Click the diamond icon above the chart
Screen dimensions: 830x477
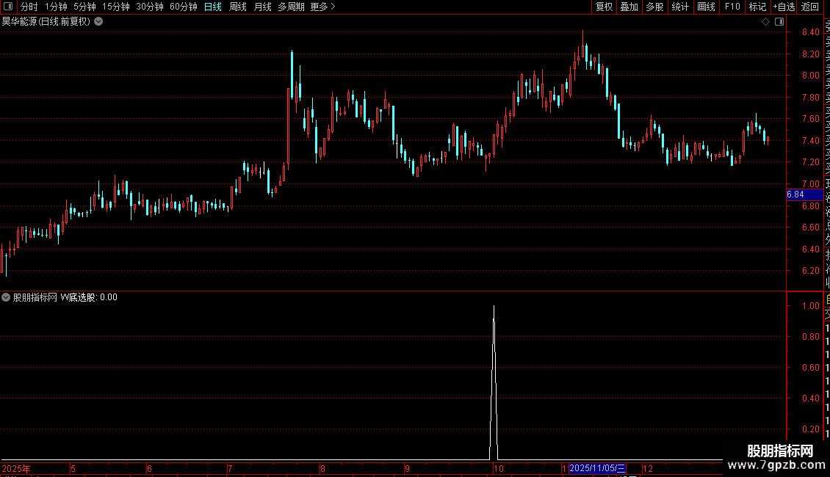point(765,22)
